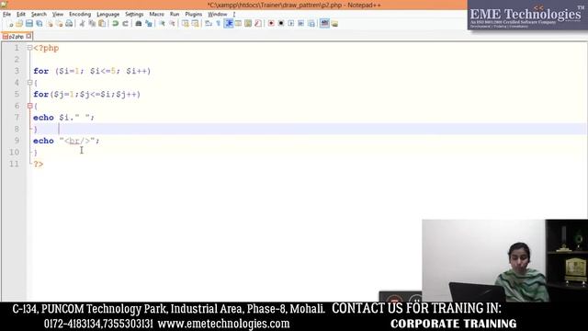Image resolution: width=588 pixels, height=331 pixels.
Task: Click the Paste clipboard icon
Action: tap(102, 24)
